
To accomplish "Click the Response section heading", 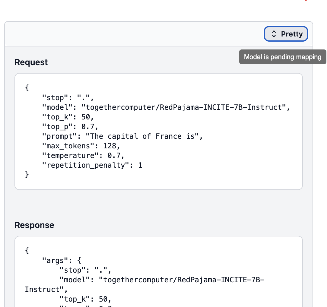I will [34, 225].
